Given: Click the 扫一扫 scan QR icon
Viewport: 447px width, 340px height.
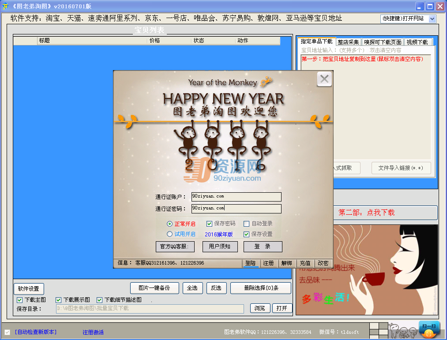Looking at the screenshot, I should pos(429,330).
